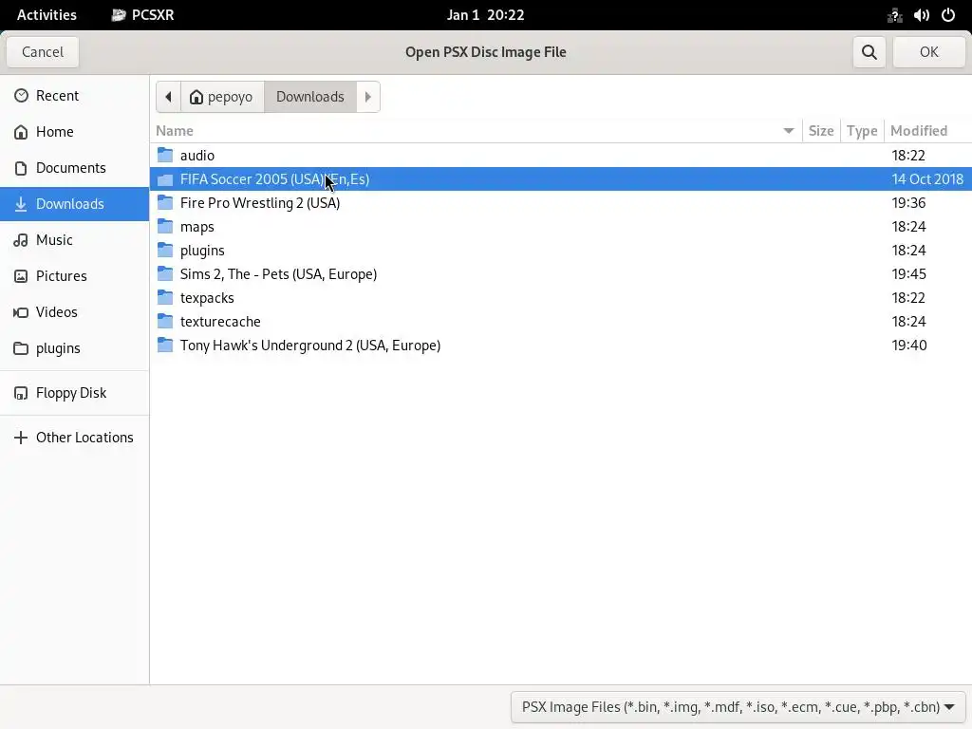
Task: Click the pepoyo home path button
Action: pyautogui.click(x=222, y=97)
